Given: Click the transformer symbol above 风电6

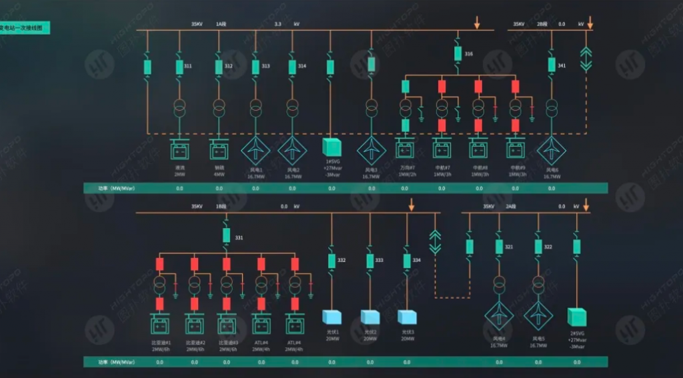Looking at the screenshot, I should point(552,108).
